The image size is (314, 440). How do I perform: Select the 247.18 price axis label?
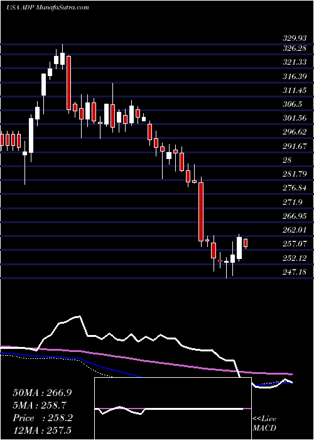click(x=295, y=272)
